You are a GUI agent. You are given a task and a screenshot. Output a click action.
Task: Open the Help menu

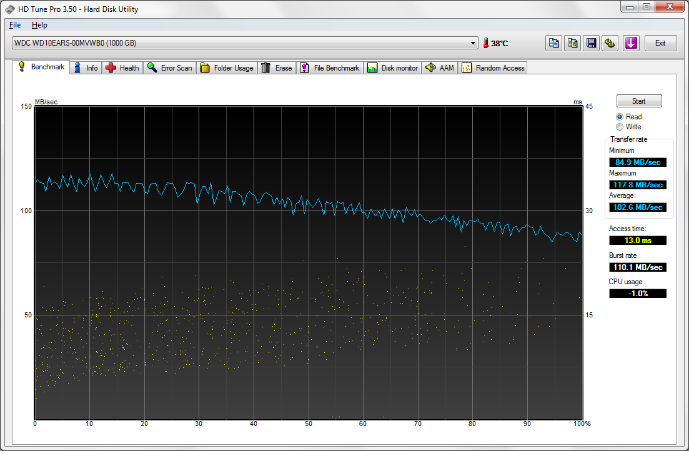(x=39, y=25)
